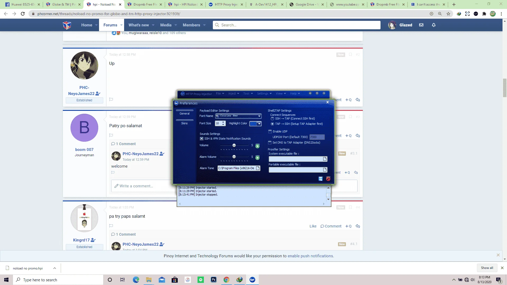Open the Chrome extensions puzzle icon
Screen dimensions: 507x285
pyautogui.click(x=484, y=14)
